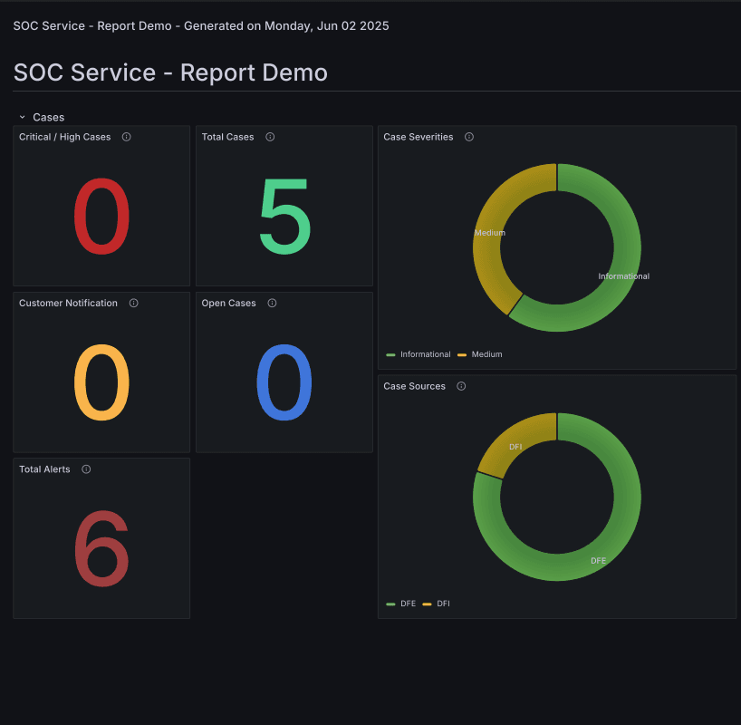Open the Customer Notification panel title menu
Screen dimensions: 741x725
(x=68, y=303)
